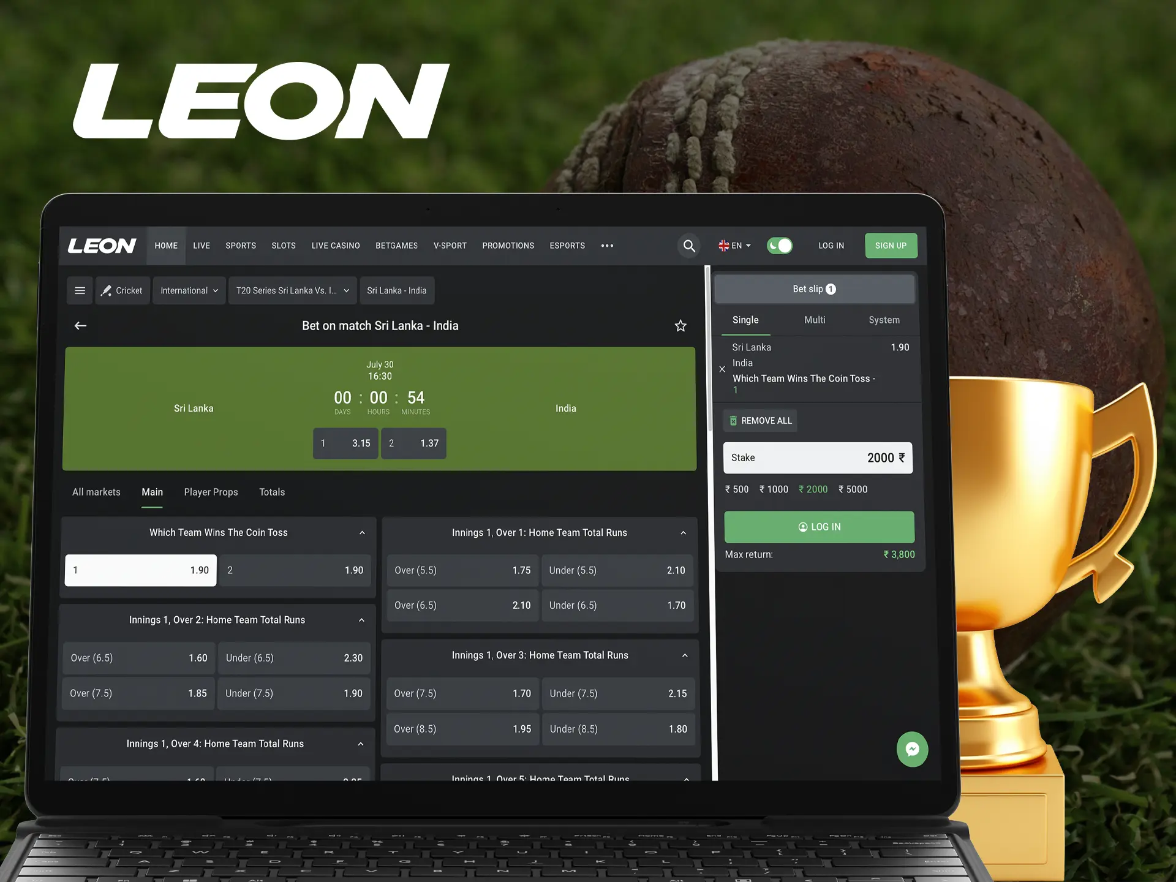The width and height of the screenshot is (1176, 882).
Task: Click the star/favorite icon for this match
Action: 680,325
